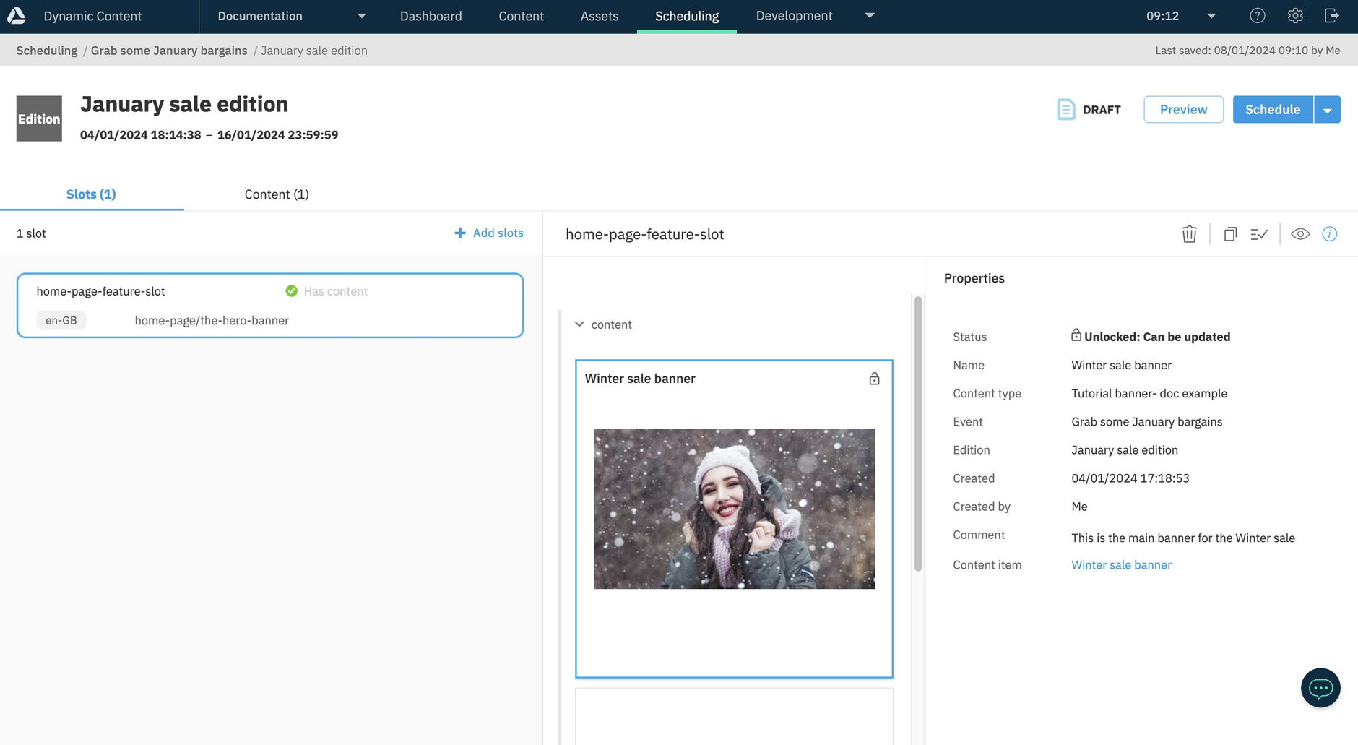The image size is (1358, 745).
Task: Click the unlocked status padlock icon
Action: click(x=1076, y=335)
